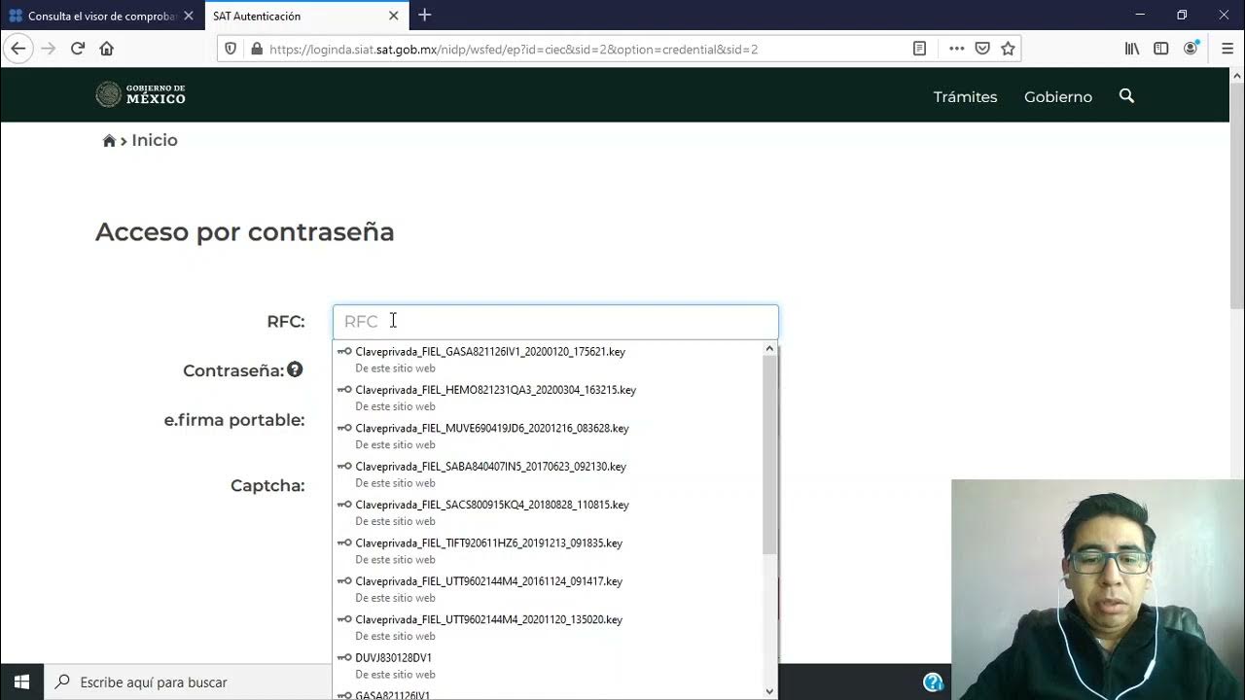Open a new browser tab
The image size is (1245, 700).
point(424,16)
